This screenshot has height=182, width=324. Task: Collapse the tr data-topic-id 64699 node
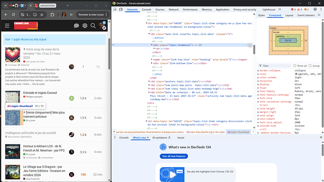147,23
